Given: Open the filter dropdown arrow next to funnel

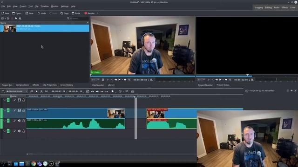Looking at the screenshot, I should point(71,19).
